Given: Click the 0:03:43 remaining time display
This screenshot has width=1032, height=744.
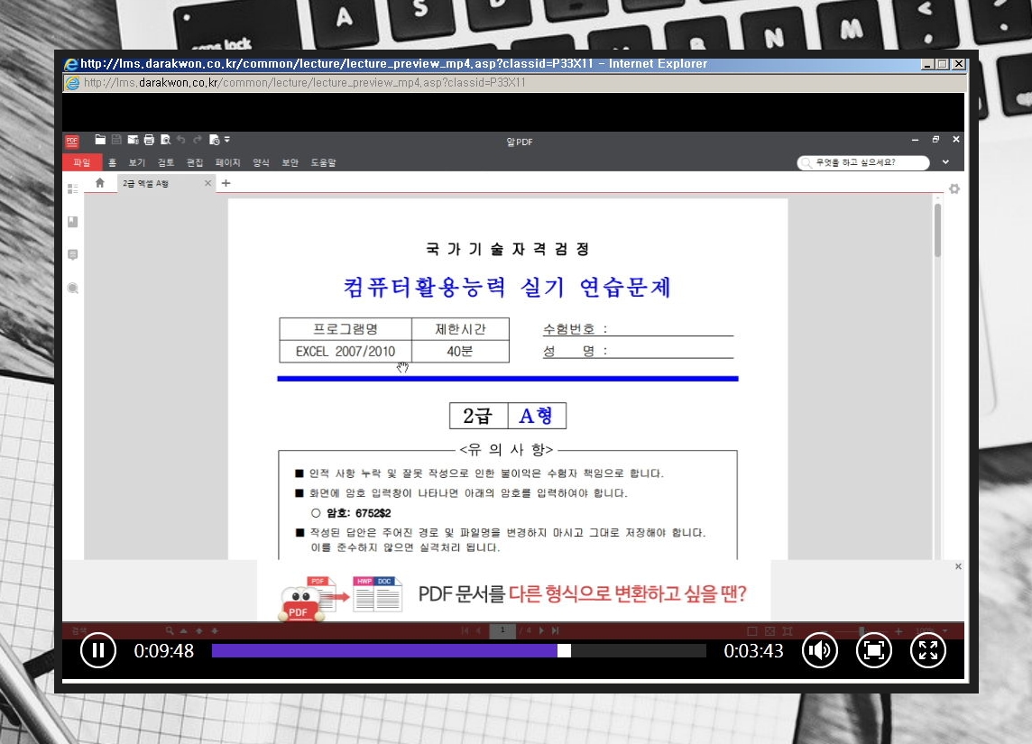Looking at the screenshot, I should click(753, 650).
